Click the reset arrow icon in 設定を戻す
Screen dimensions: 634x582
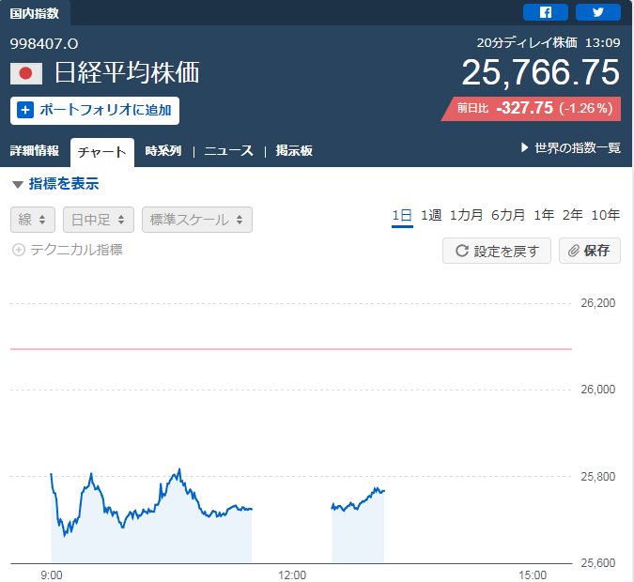[461, 251]
